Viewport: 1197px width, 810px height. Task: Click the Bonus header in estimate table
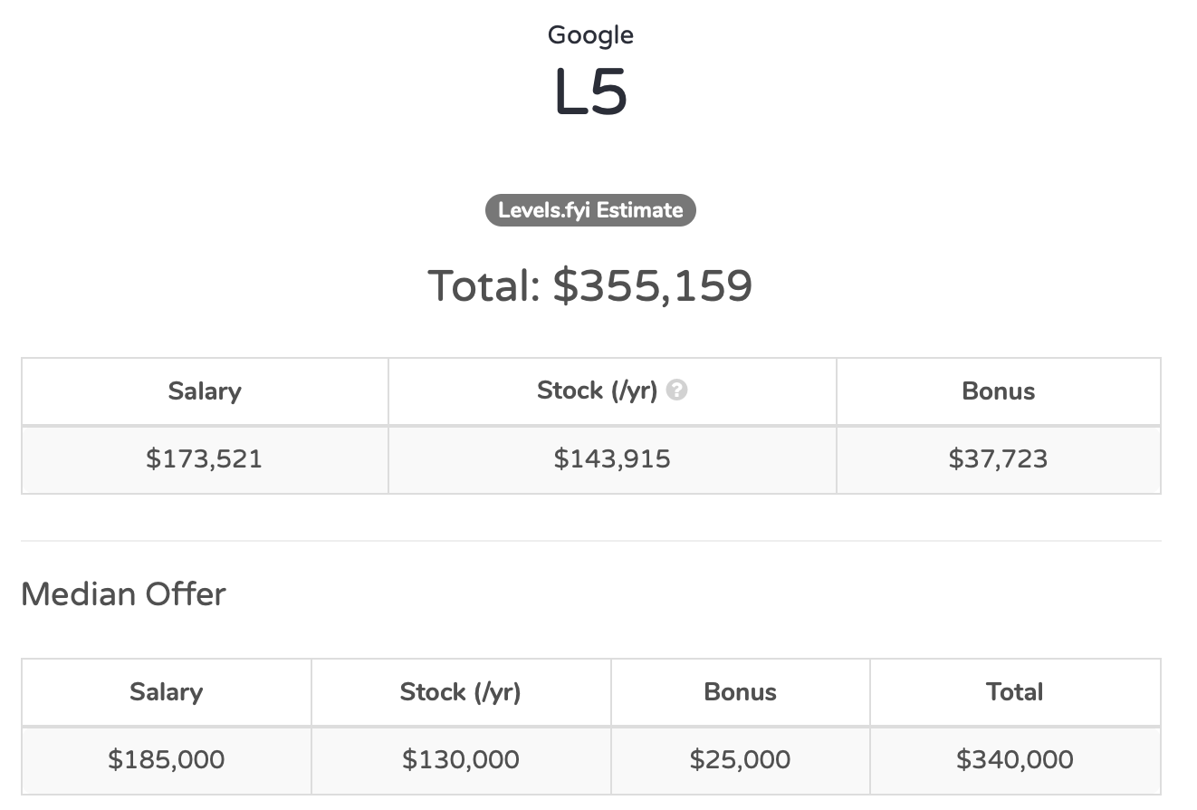pyautogui.click(x=998, y=391)
